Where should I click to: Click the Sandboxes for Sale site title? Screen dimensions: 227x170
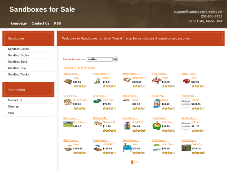pos(42,9)
